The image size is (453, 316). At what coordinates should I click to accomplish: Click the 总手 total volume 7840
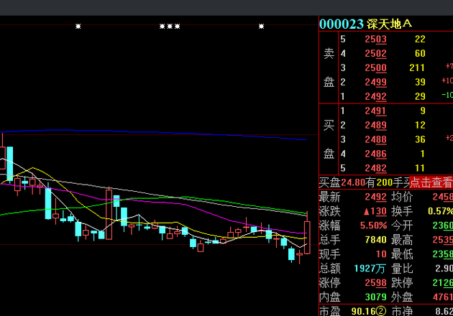click(x=375, y=240)
